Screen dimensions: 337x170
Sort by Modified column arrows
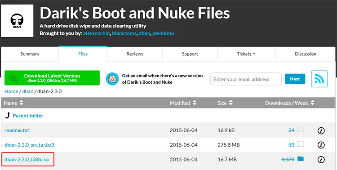pos(194,103)
